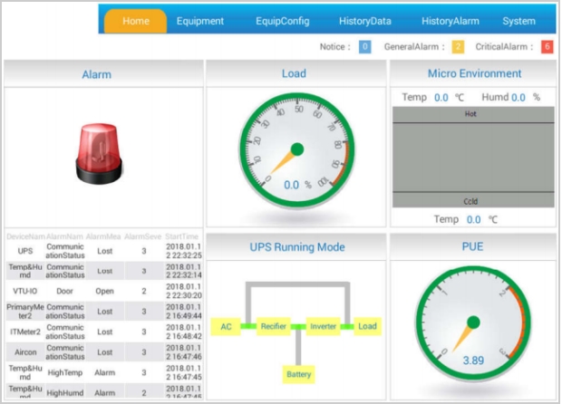The width and height of the screenshot is (562, 404).
Task: Click the red alarm siren icon
Action: tap(96, 151)
